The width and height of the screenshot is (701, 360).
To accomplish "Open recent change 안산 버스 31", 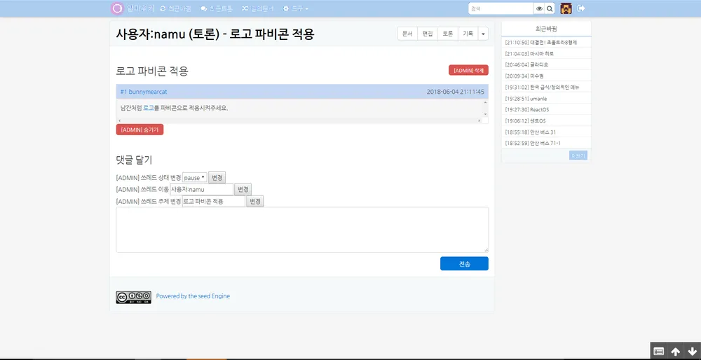I will [x=543, y=132].
